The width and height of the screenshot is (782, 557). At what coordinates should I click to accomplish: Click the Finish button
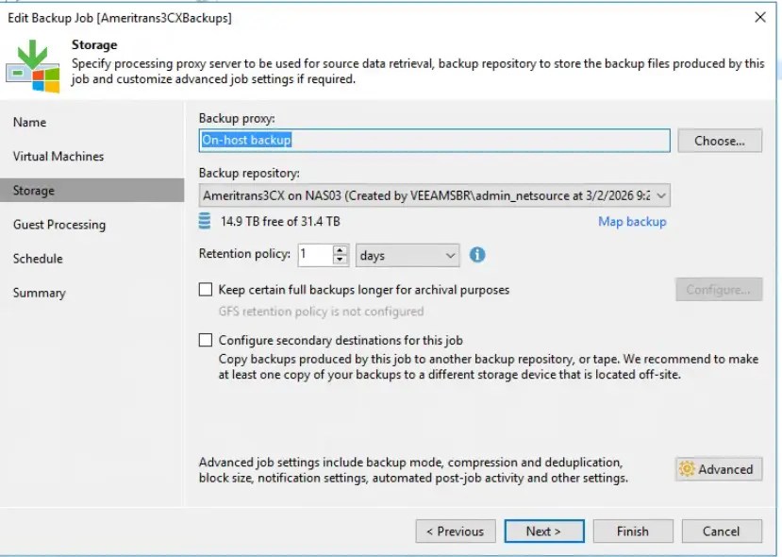pos(633,532)
